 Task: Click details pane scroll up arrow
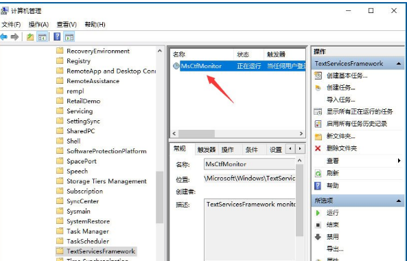299,161
